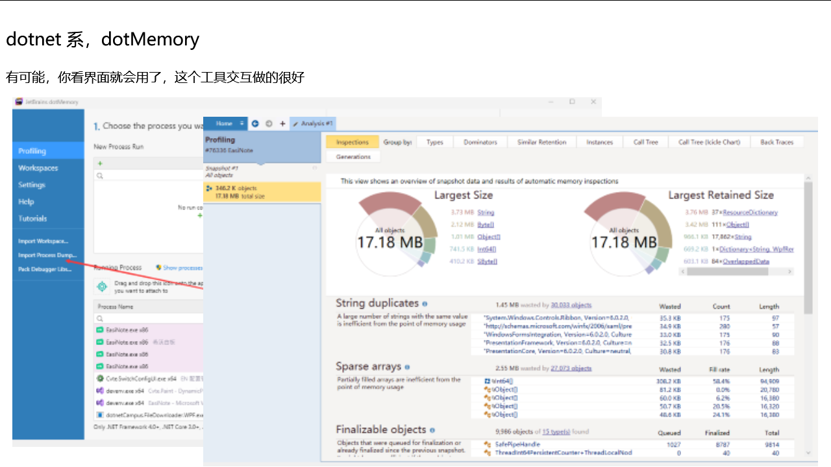Click the back navigation arrow icon
Image resolution: width=831 pixels, height=467 pixels.
(255, 124)
